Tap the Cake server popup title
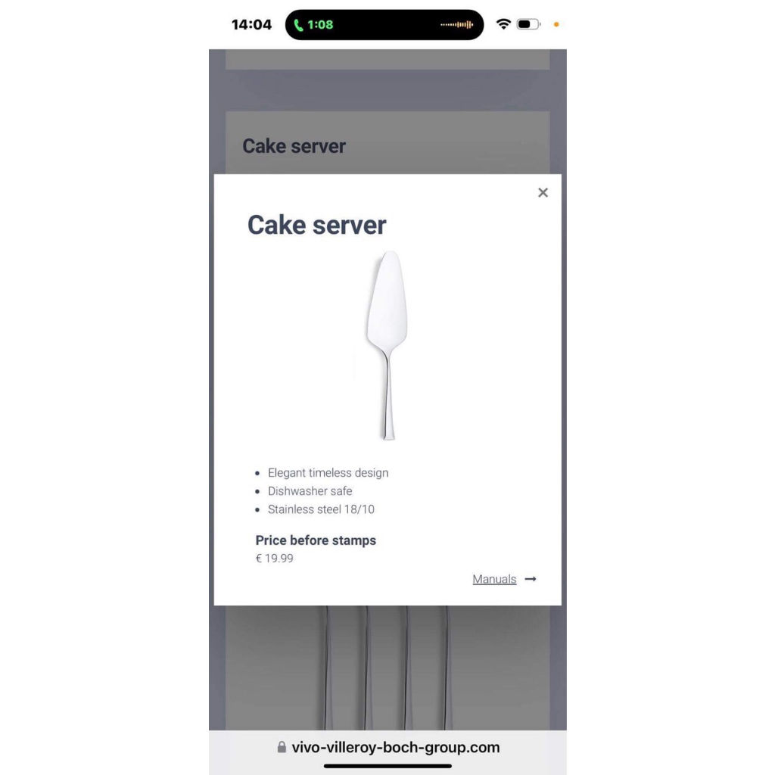Screen dimensions: 775x775 [317, 225]
